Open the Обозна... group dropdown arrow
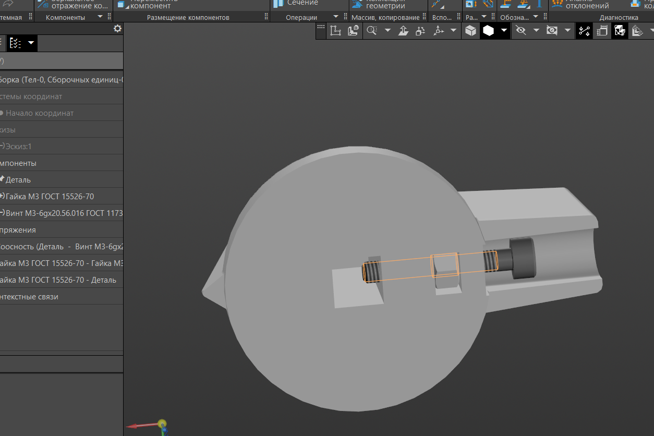The width and height of the screenshot is (654, 436). point(535,17)
